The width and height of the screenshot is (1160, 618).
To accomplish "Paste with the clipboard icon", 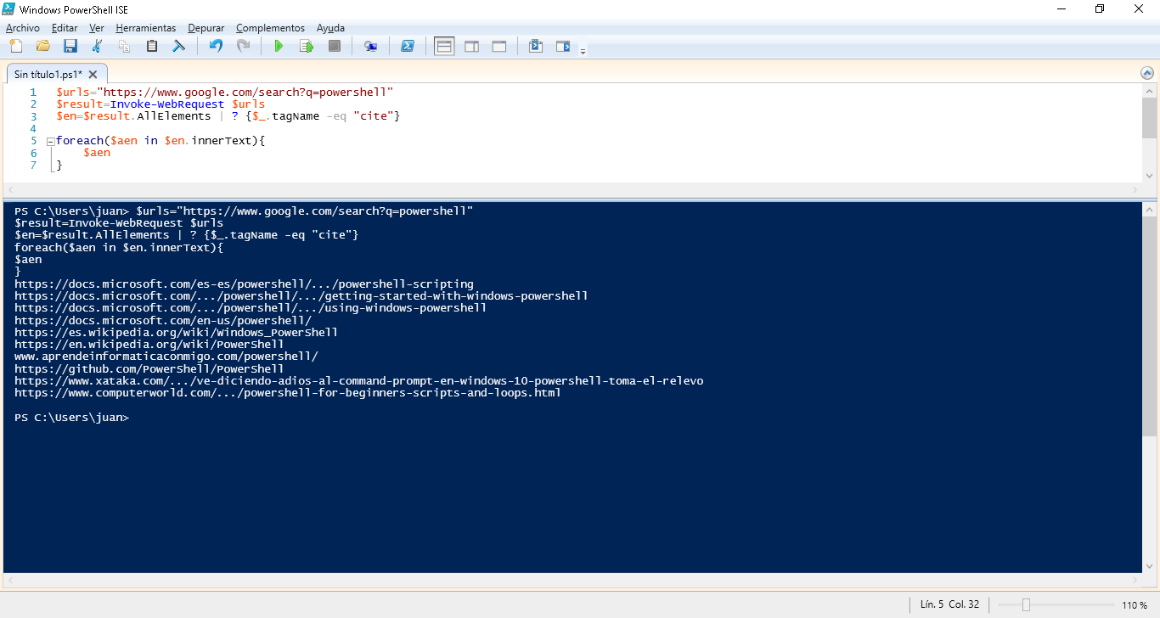I will [x=152, y=46].
